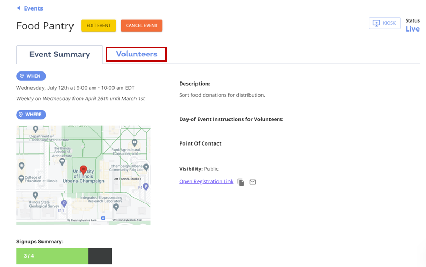Click the WHERE location badge
The height and width of the screenshot is (267, 426).
point(31,115)
